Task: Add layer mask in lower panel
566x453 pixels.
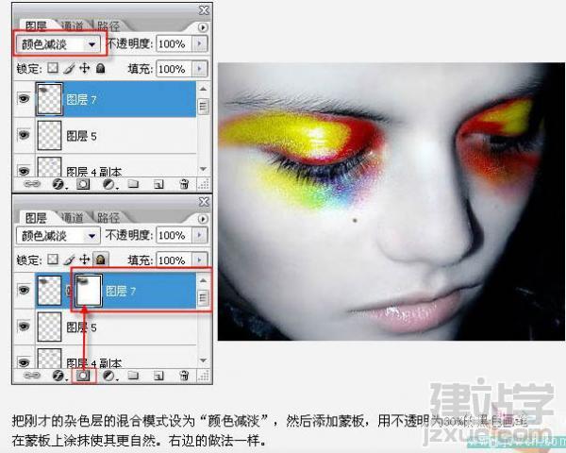Action: point(83,376)
